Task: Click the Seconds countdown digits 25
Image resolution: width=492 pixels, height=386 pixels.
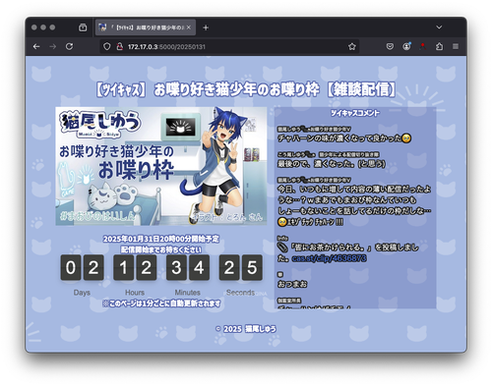Action: [x=240, y=268]
